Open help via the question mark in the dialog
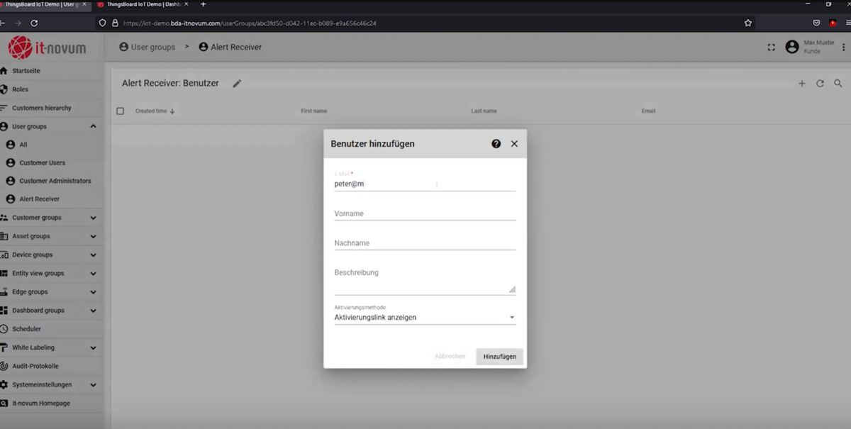 pyautogui.click(x=496, y=143)
